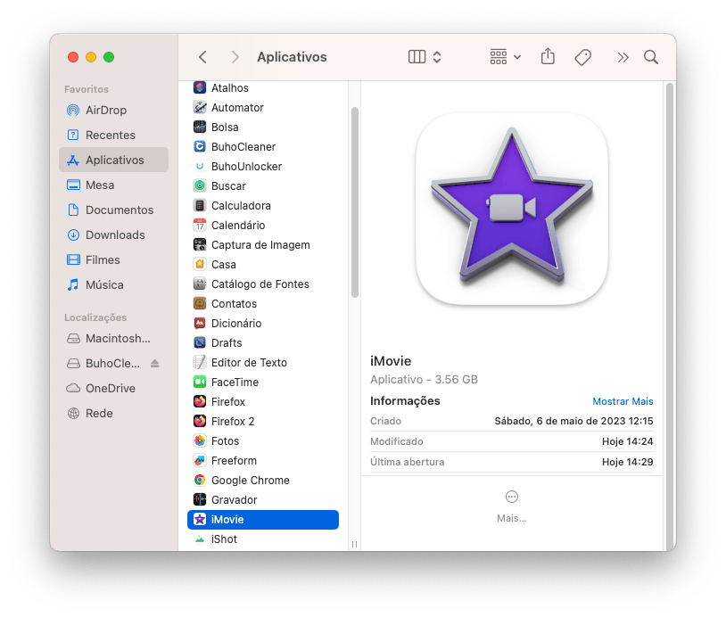Screen dimensions: 726x617
Task: Open Downloads in the sidebar
Action: click(x=113, y=235)
